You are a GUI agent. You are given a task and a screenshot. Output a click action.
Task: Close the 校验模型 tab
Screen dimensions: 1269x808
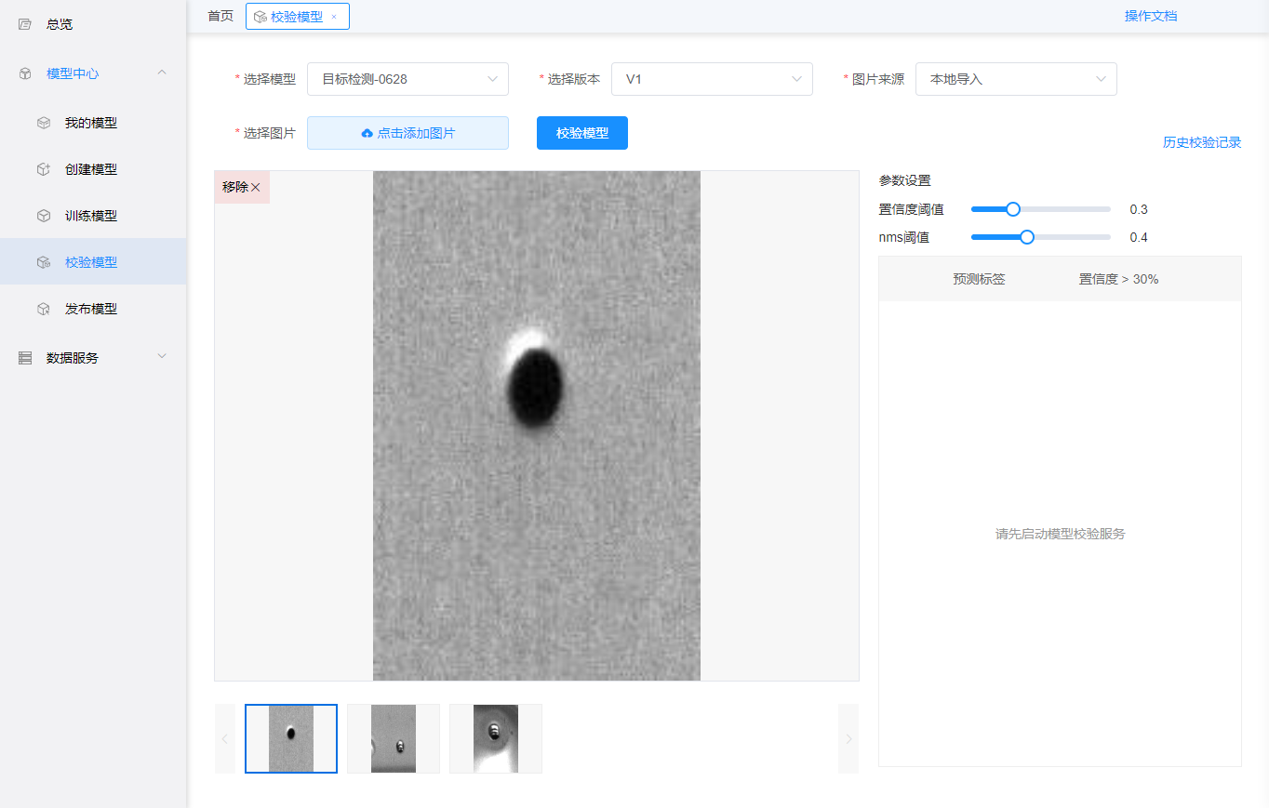point(334,17)
